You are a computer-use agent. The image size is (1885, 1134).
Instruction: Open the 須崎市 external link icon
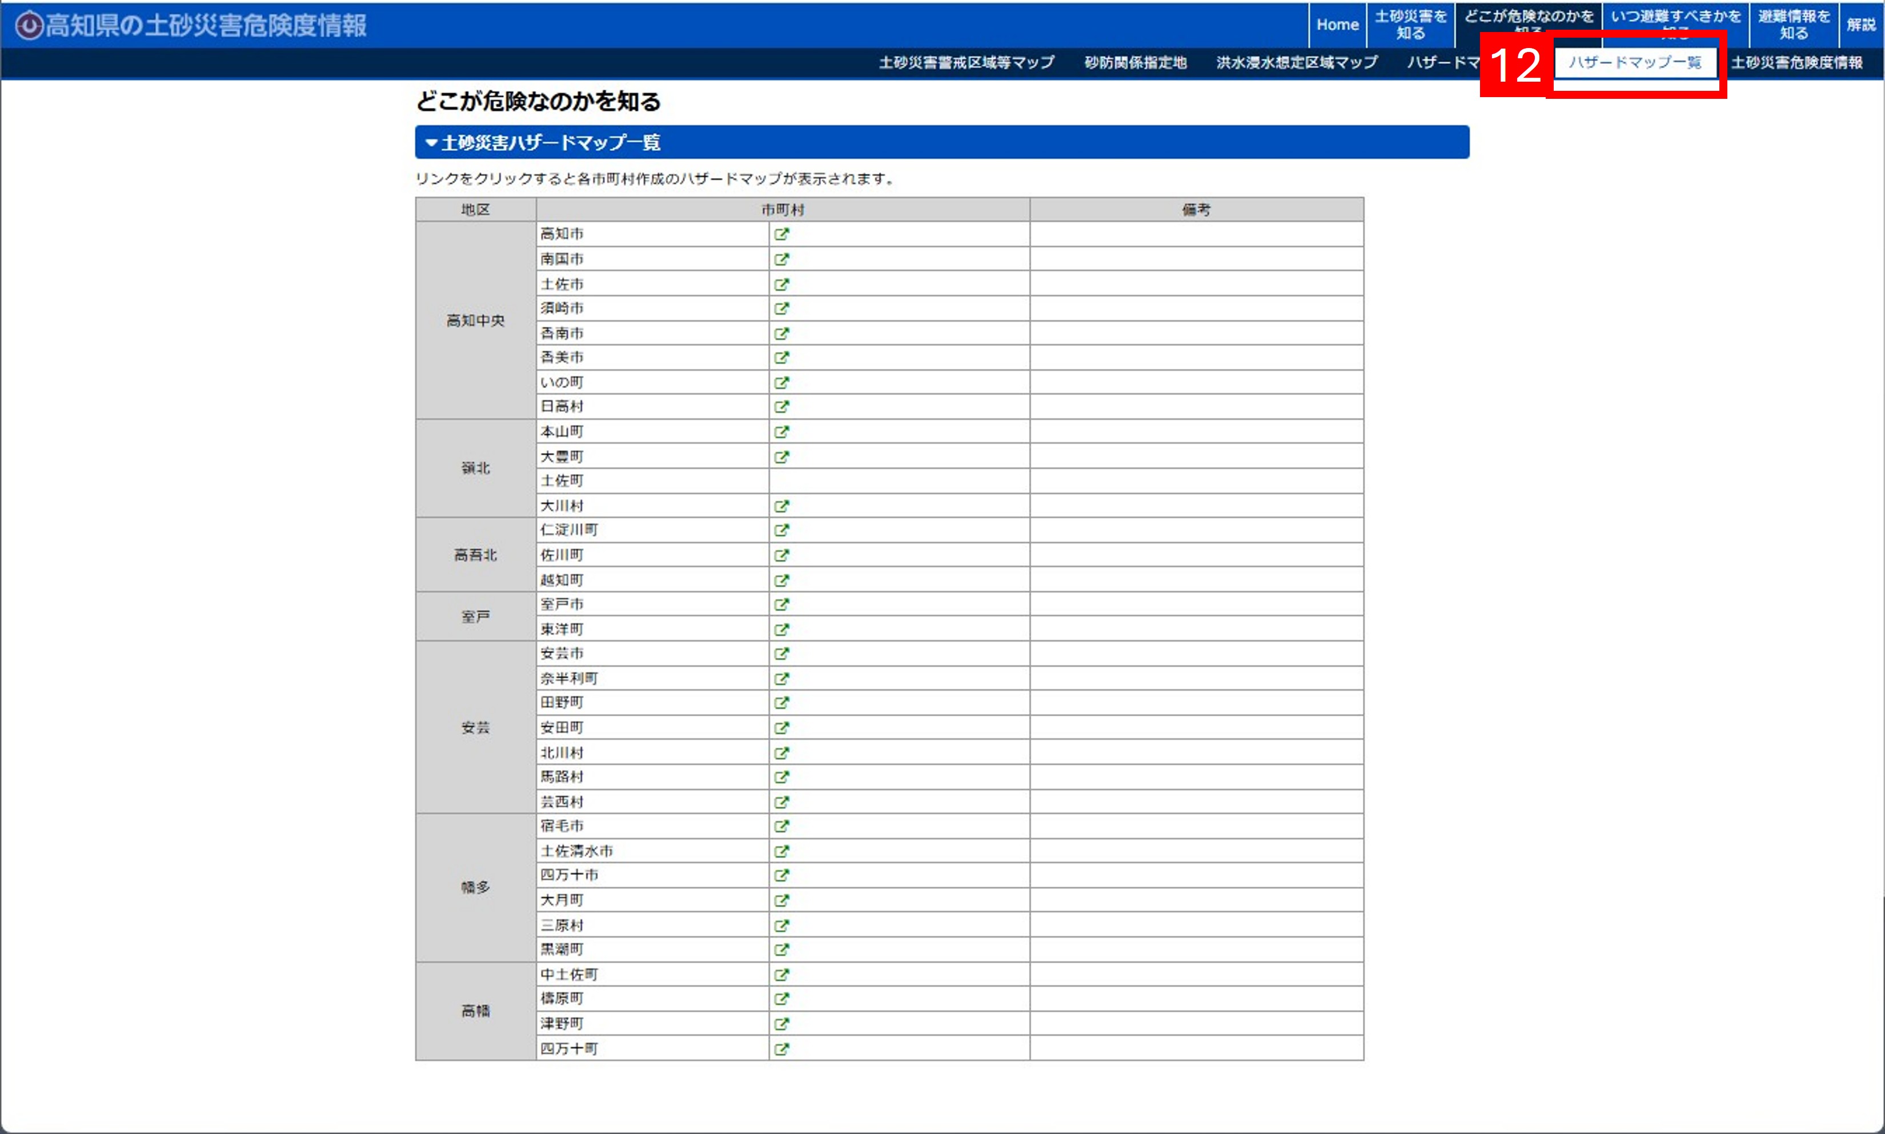(x=781, y=308)
